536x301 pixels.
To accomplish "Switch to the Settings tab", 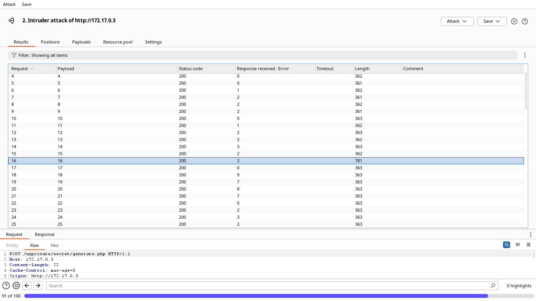I will click(153, 42).
